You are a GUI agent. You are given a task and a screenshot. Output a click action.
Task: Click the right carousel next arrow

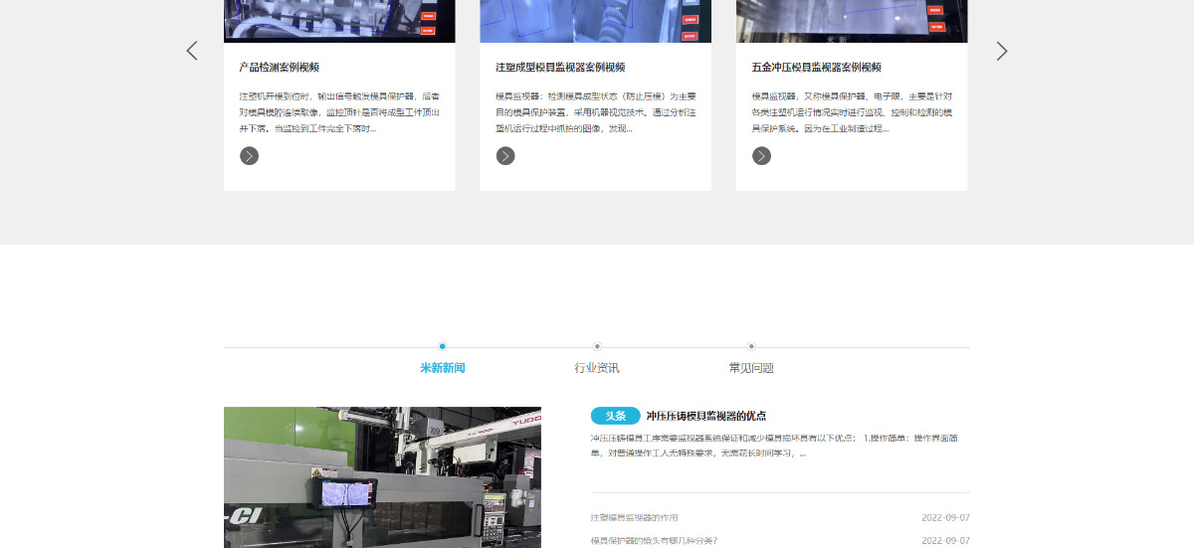[1002, 51]
